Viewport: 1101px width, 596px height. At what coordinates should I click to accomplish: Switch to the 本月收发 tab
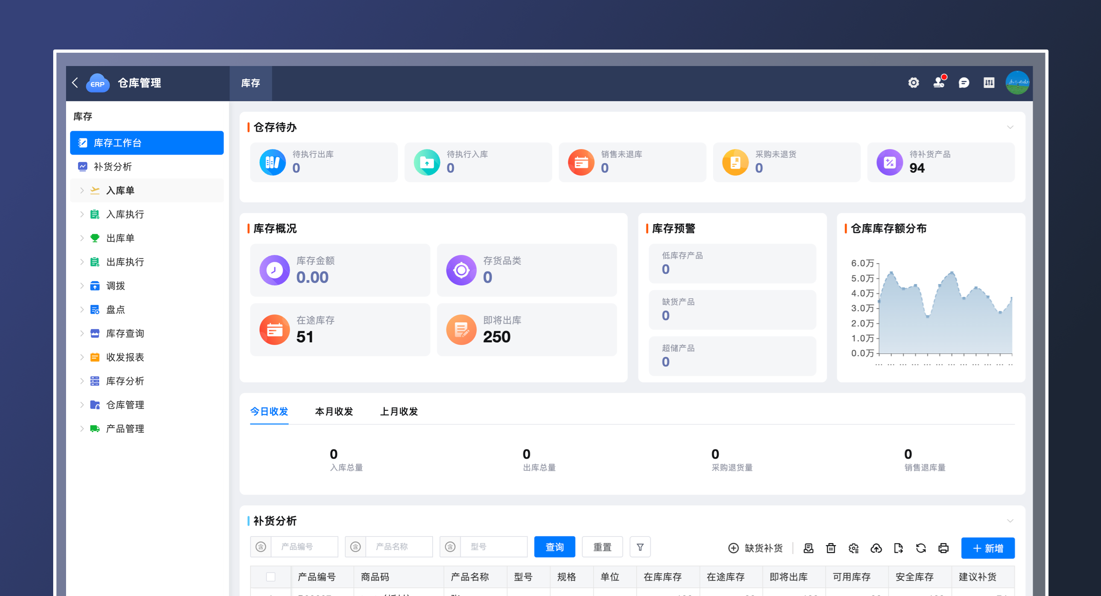click(x=334, y=411)
